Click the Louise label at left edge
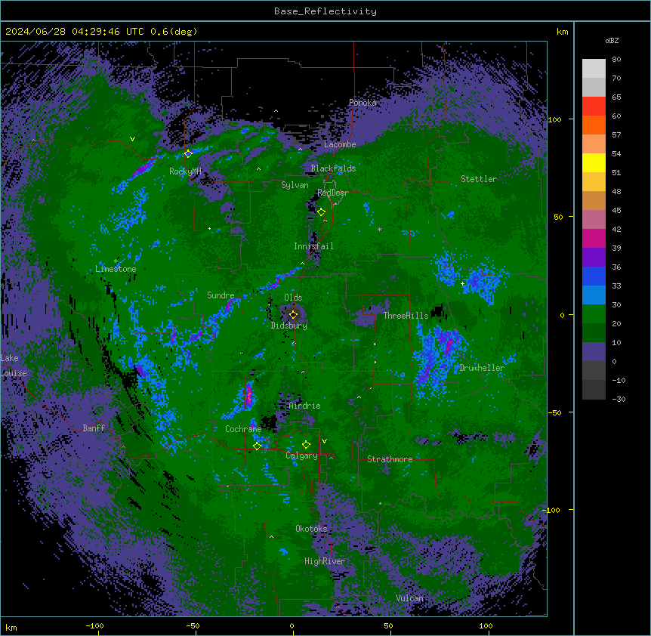Screen dimensions: 651x636 tap(14, 373)
